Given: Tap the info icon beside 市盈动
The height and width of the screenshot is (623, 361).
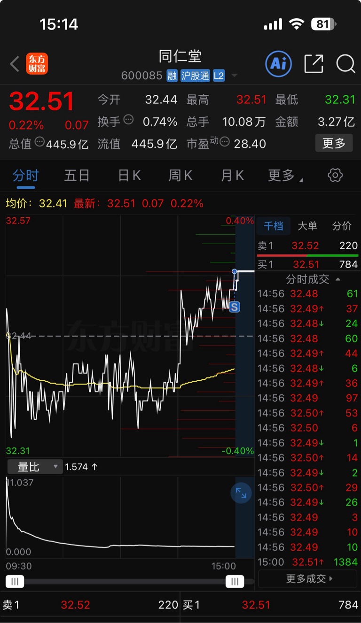Looking at the screenshot, I should [225, 141].
